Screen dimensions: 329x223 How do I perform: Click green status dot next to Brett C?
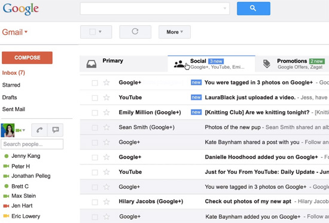[7, 186]
